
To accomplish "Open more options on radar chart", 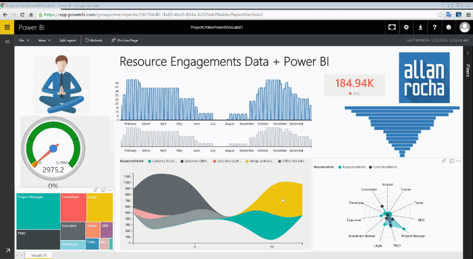I will (458, 161).
